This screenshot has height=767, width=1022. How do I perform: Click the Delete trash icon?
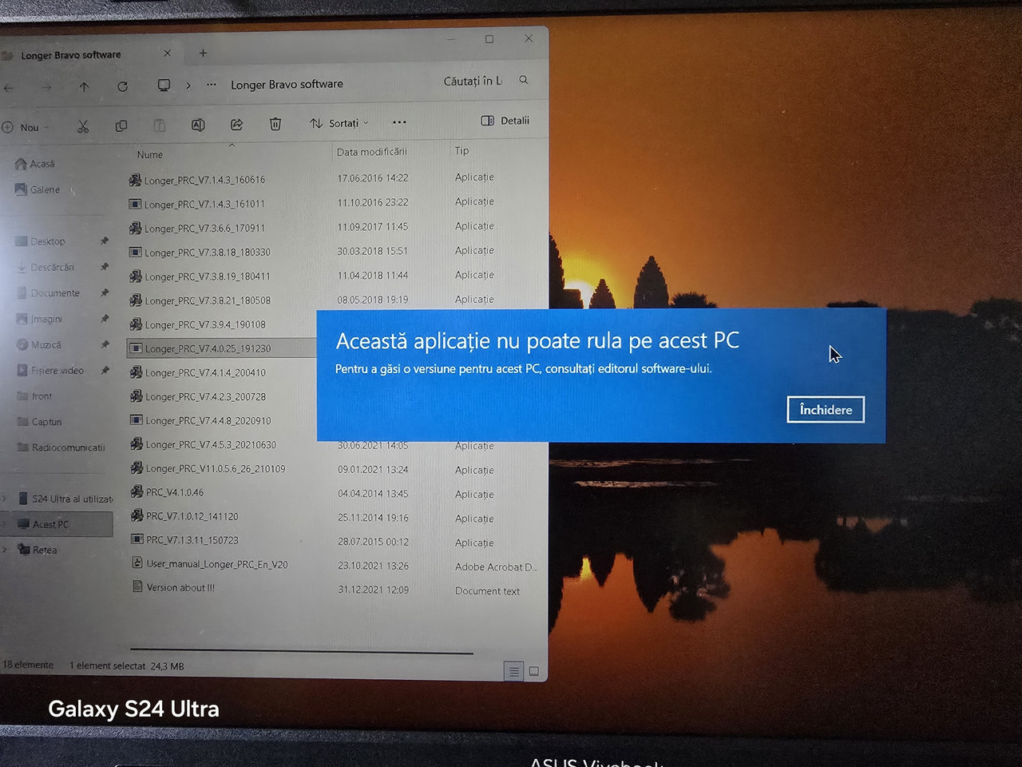pos(275,124)
